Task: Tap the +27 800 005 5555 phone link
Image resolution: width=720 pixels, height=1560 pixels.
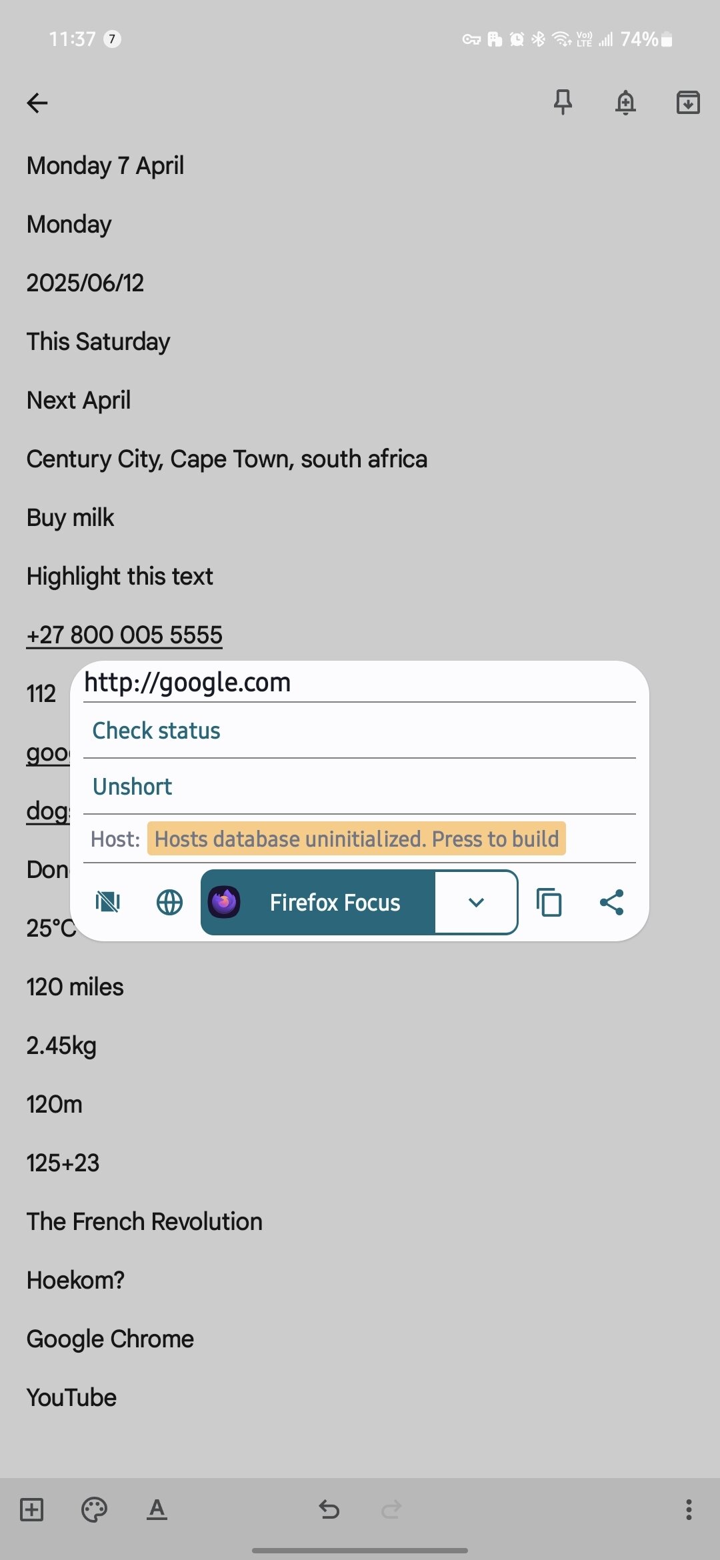Action: tap(125, 635)
